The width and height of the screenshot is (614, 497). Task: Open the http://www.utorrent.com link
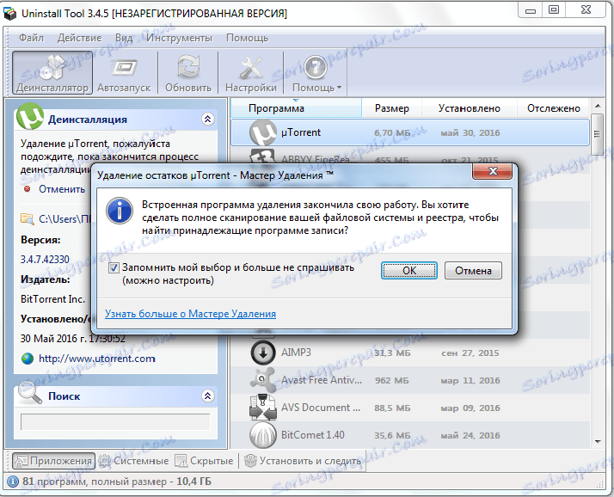tap(96, 359)
